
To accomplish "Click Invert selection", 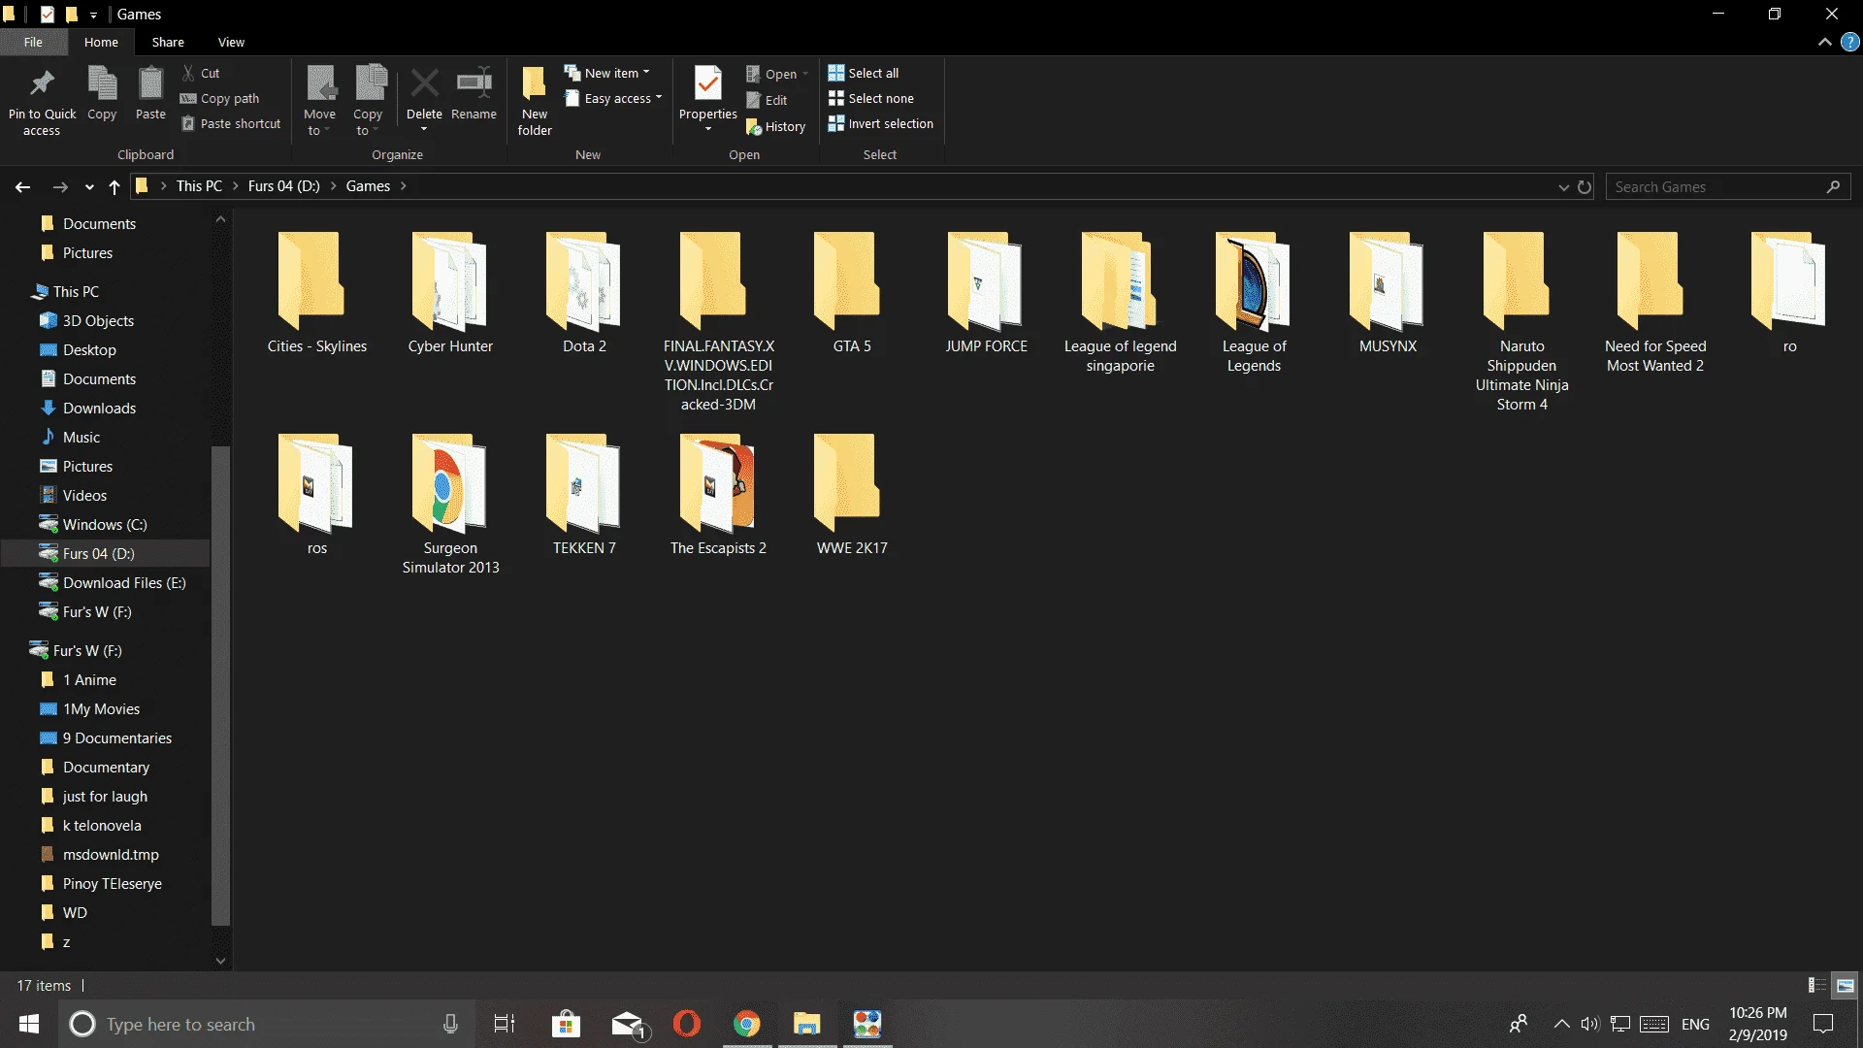I will [881, 123].
